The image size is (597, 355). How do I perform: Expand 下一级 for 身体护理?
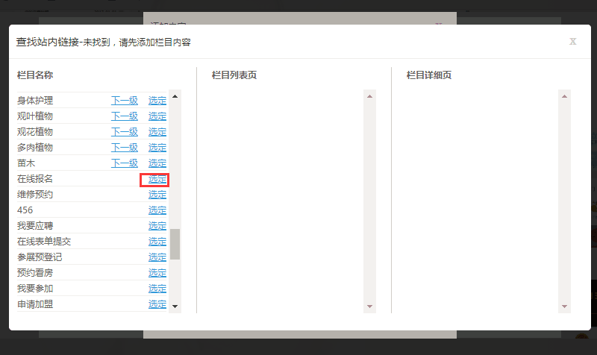125,101
